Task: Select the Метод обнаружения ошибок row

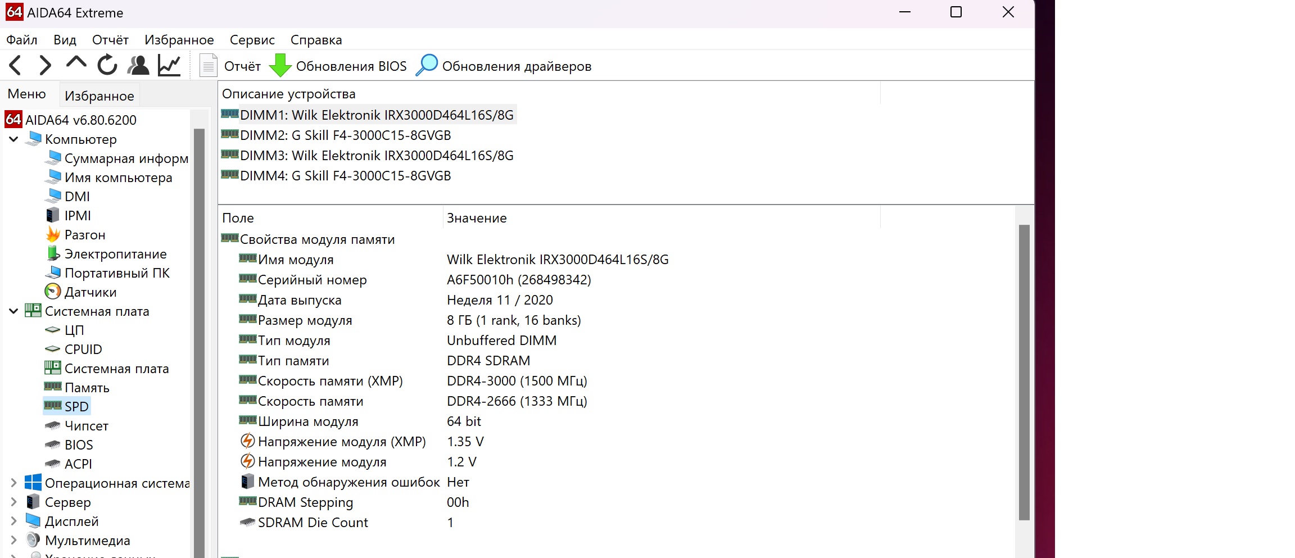Action: pos(354,482)
